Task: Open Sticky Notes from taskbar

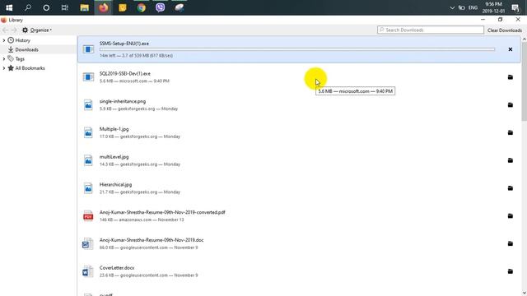Action: (x=123, y=7)
